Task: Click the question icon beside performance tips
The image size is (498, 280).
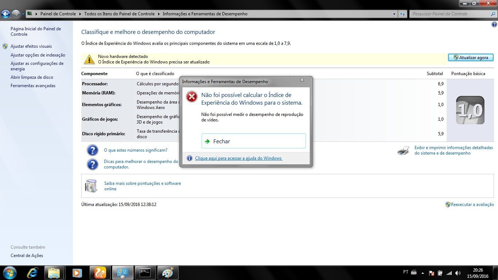Action: tap(92, 164)
